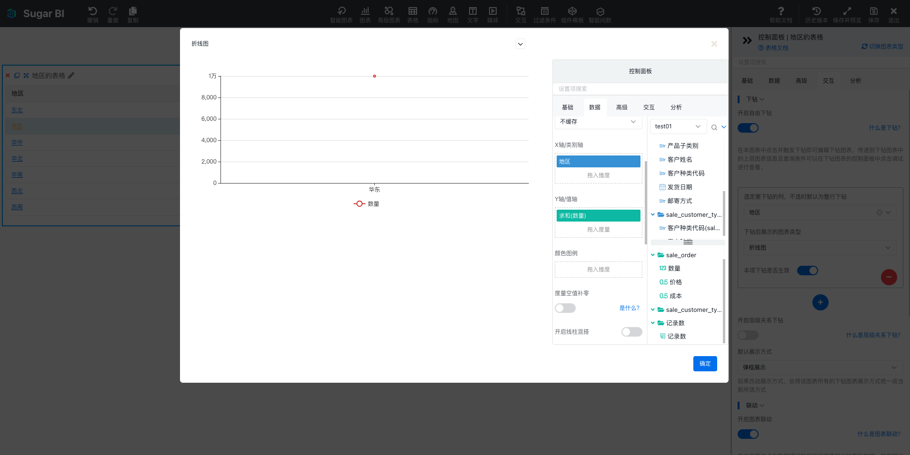Open the 表格文档 link

click(x=773, y=48)
